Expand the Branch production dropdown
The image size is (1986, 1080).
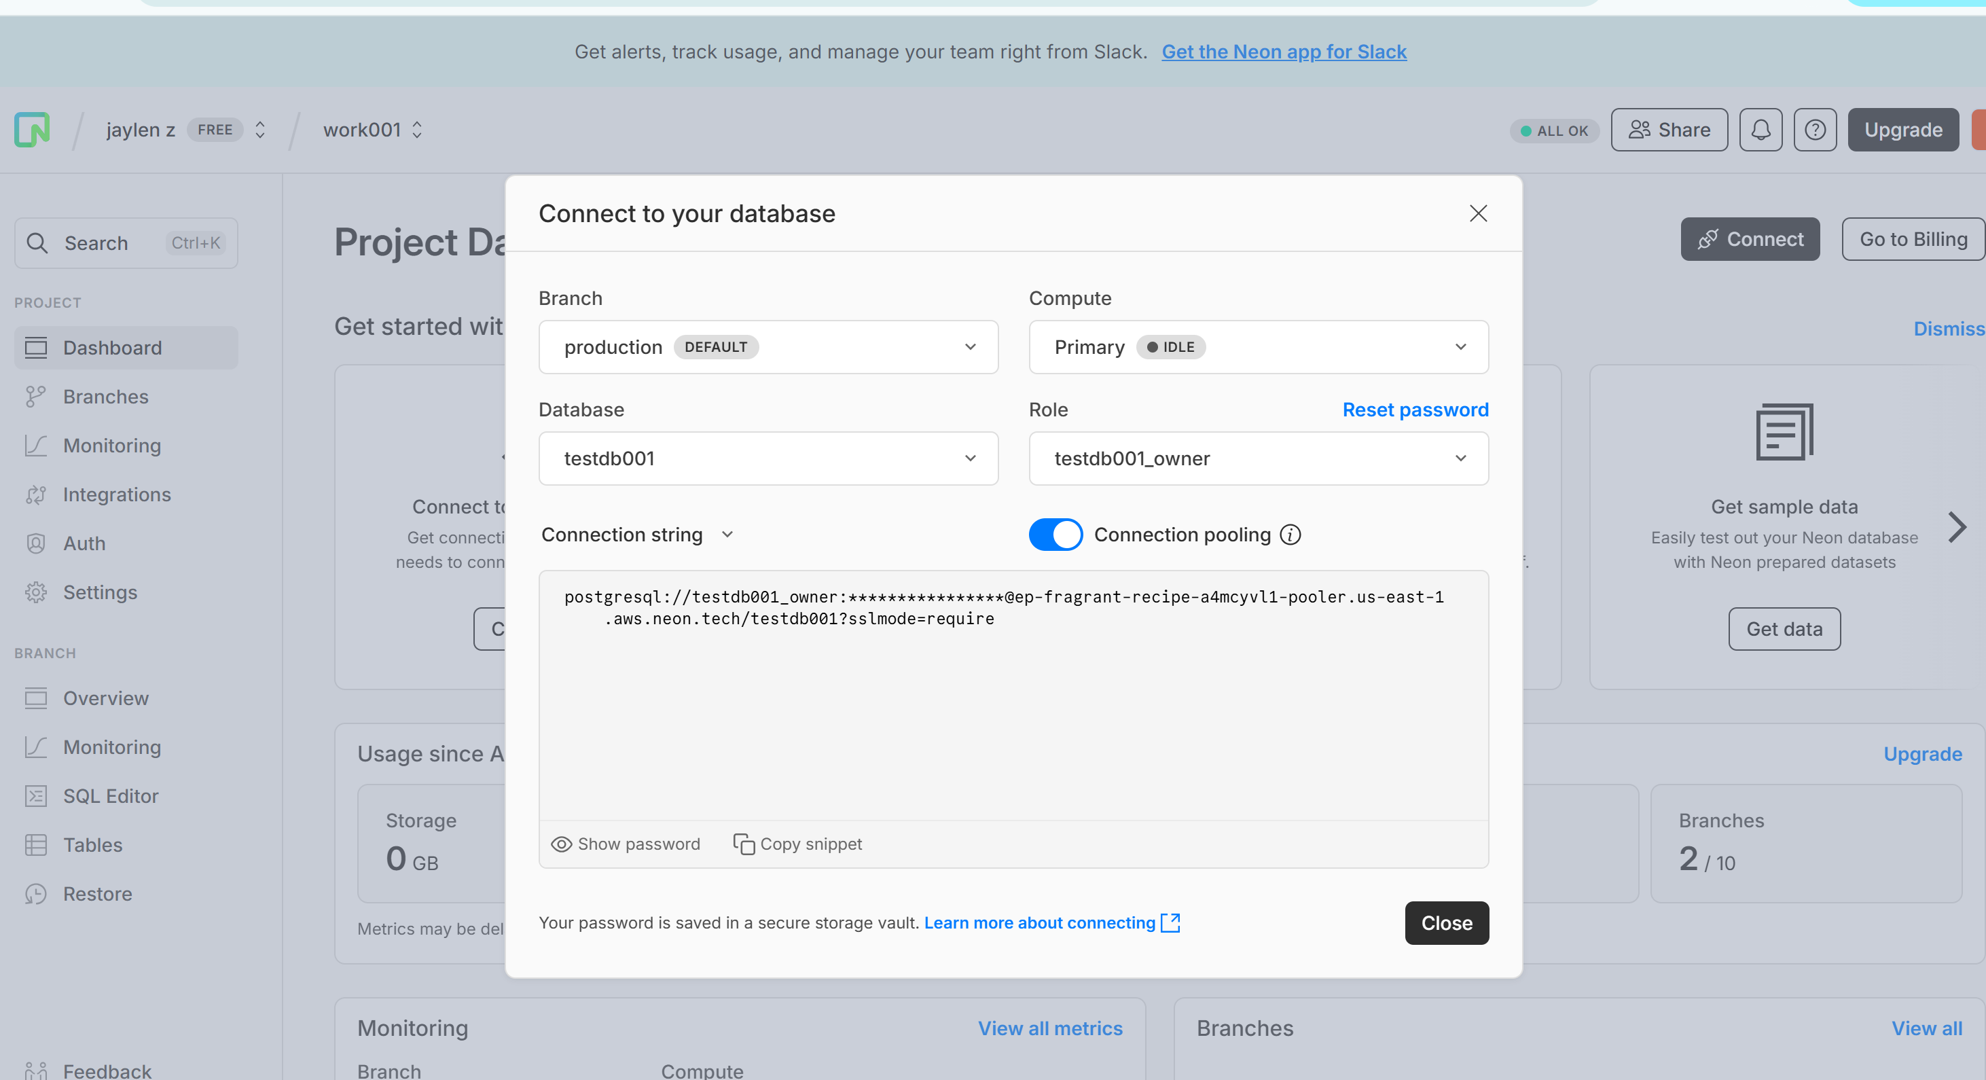pyautogui.click(x=768, y=347)
